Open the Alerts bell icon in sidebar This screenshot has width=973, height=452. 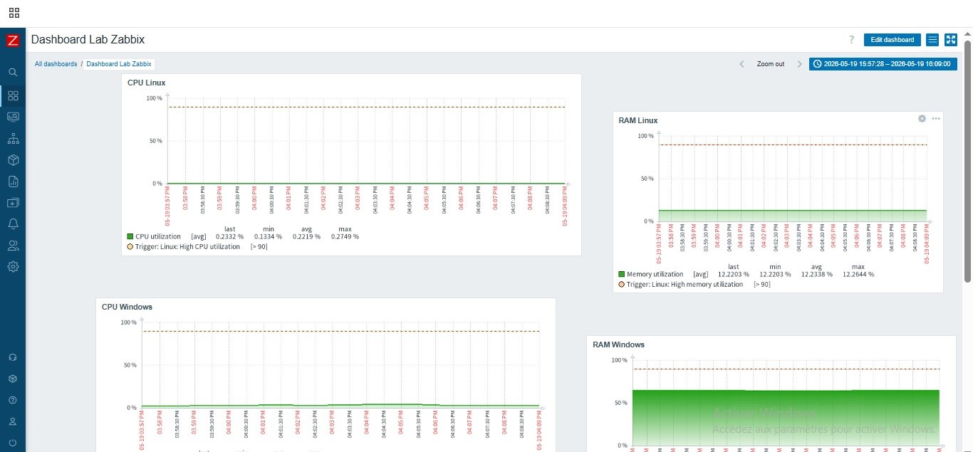(x=13, y=224)
